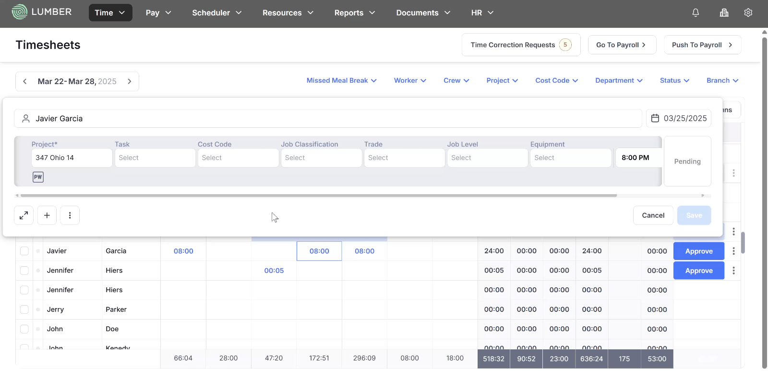Click the Time Correction Requests count badge

[x=565, y=45]
